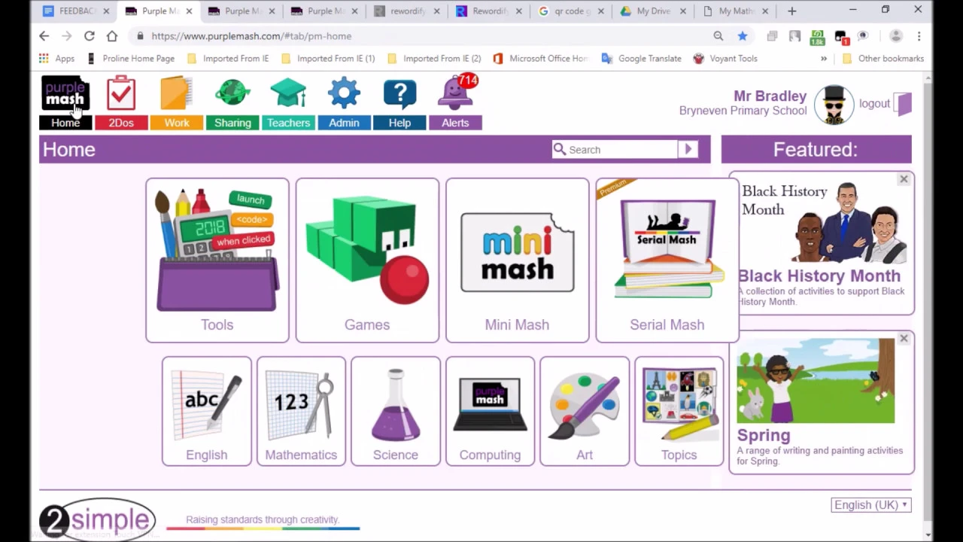The image size is (963, 542).
Task: Open the Apps shortcut in bookmarks bar
Action: pos(57,58)
